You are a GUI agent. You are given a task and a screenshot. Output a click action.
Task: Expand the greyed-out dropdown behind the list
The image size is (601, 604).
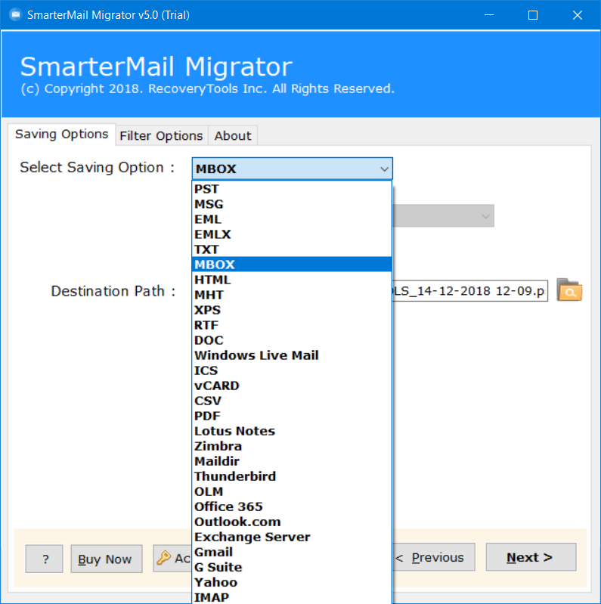click(443, 215)
